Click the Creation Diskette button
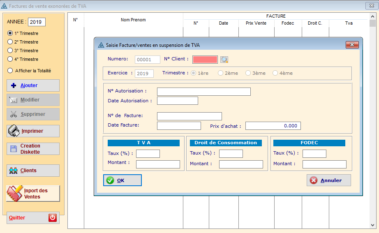379x233 pixels. [33, 149]
